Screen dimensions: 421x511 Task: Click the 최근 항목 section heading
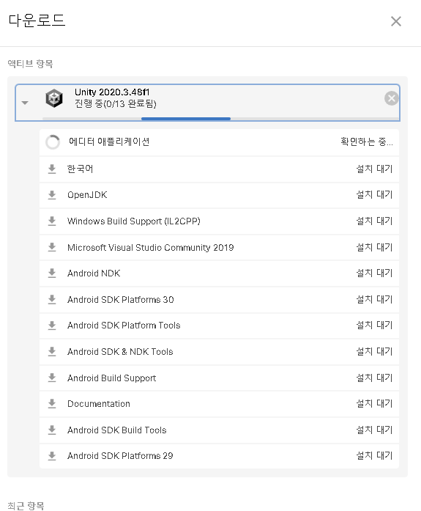(x=26, y=505)
